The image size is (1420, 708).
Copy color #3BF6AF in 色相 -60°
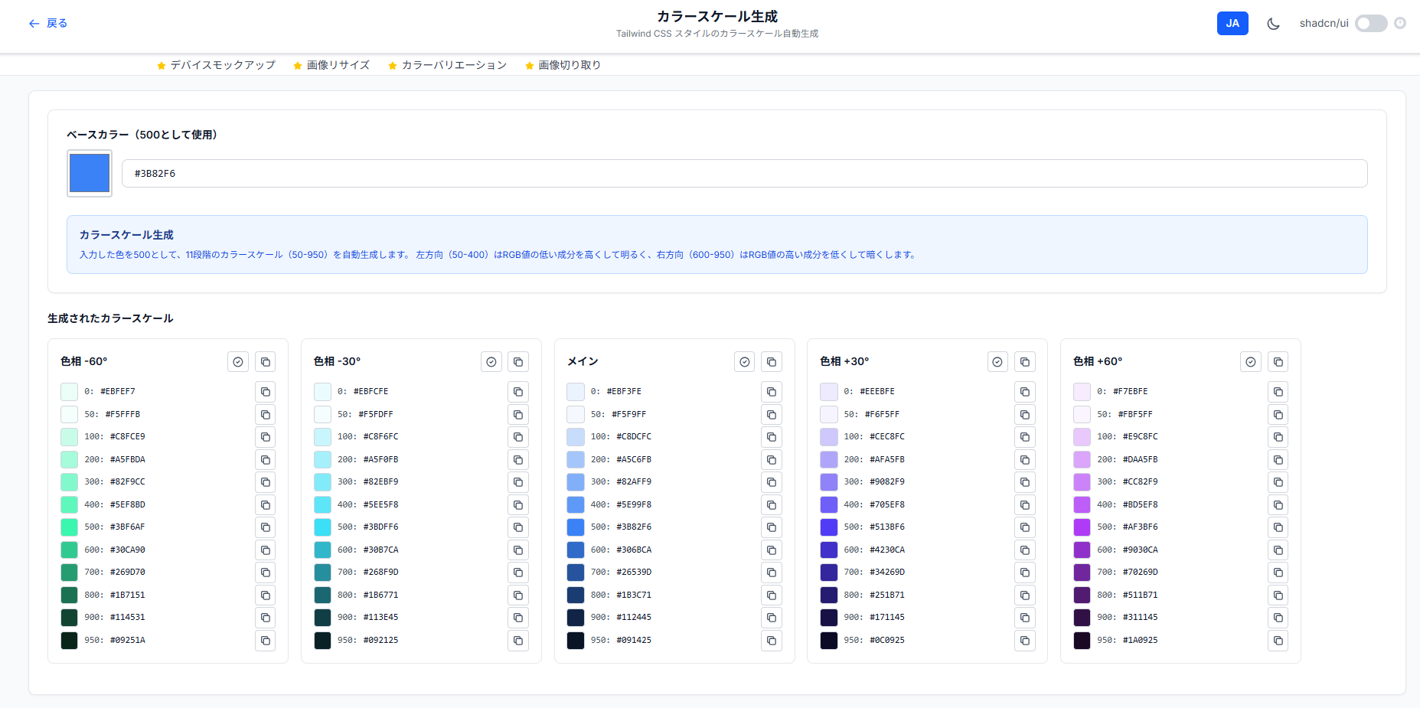click(x=265, y=527)
